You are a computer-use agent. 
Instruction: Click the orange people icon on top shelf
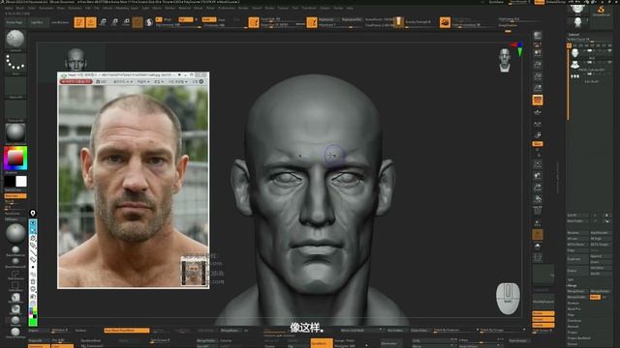445,22
